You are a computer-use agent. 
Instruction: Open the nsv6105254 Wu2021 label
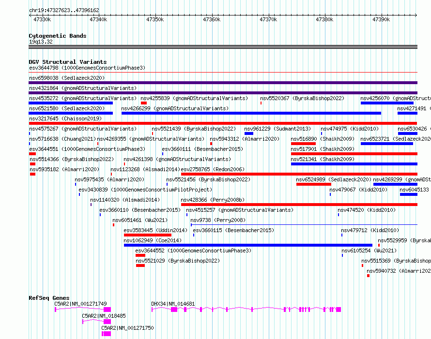(x=369, y=251)
